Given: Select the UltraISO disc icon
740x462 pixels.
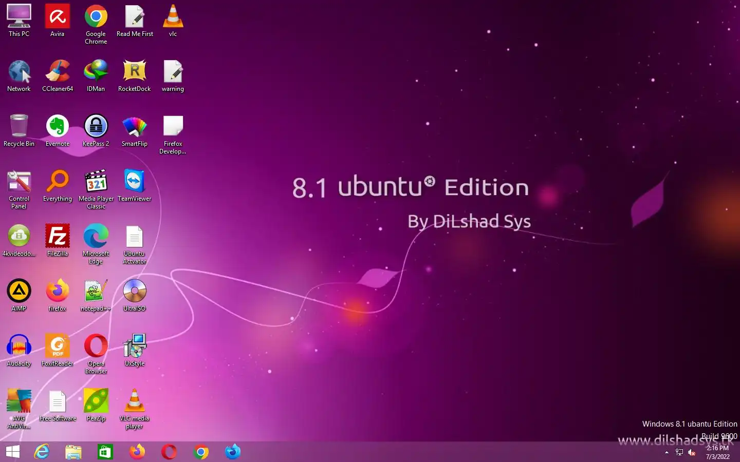Looking at the screenshot, I should click(135, 296).
